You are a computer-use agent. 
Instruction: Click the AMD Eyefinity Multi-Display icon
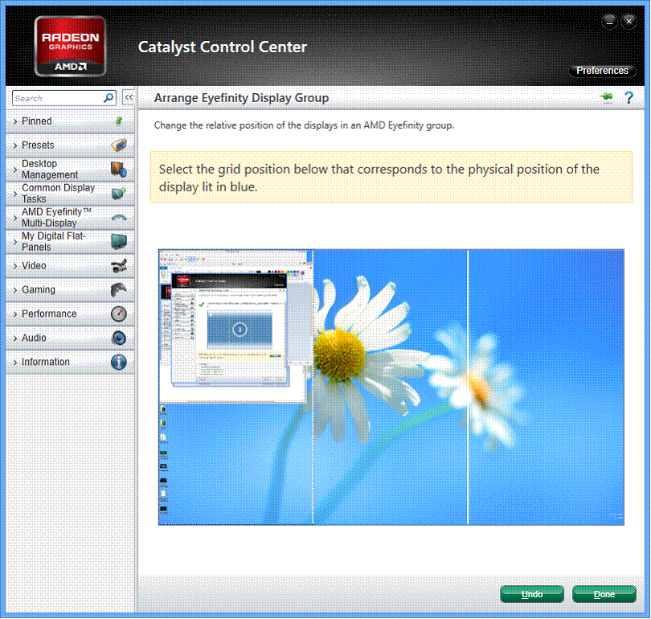119,218
